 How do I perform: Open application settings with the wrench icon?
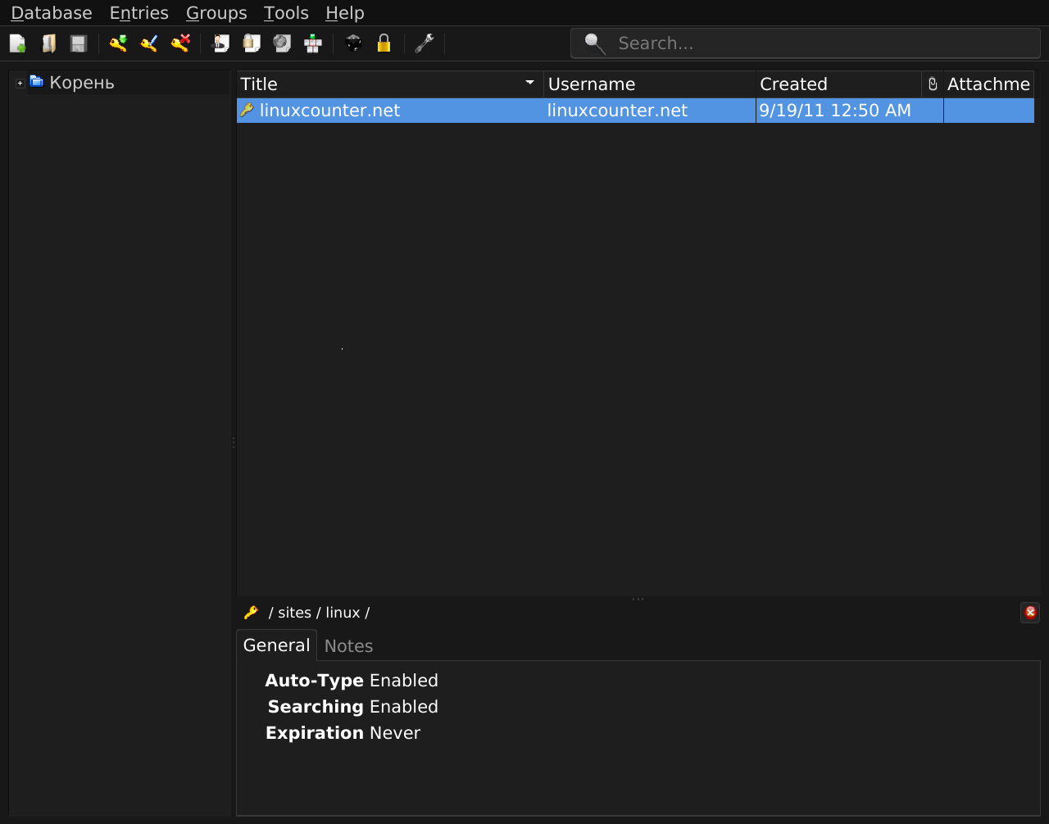(x=425, y=43)
